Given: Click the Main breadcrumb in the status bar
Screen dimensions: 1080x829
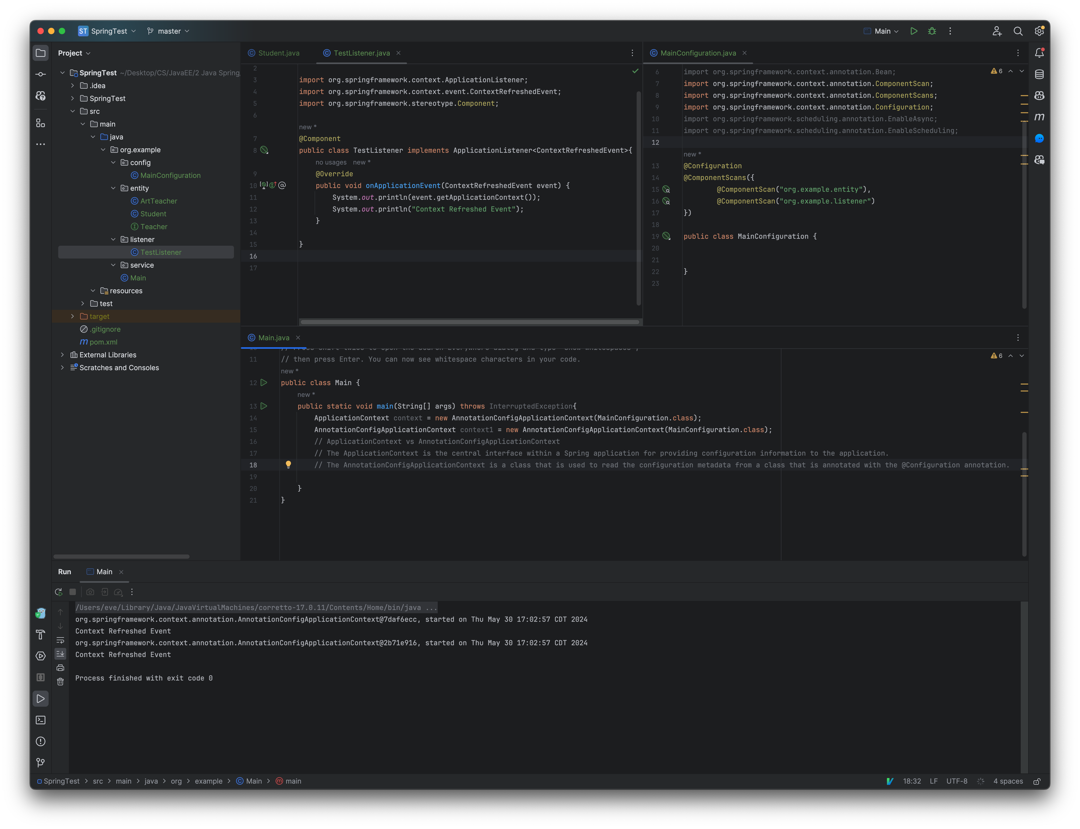Looking at the screenshot, I should pos(254,781).
